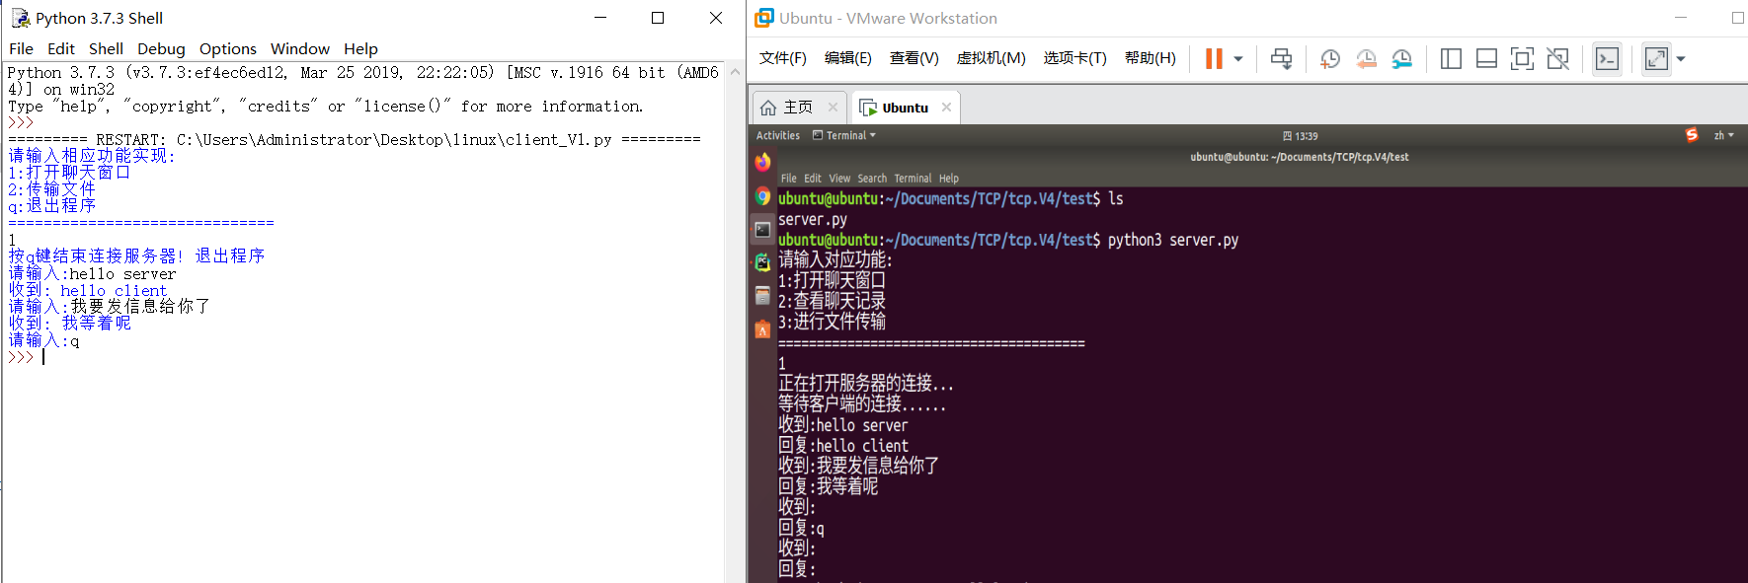Viewport: 1748px width, 583px height.
Task: Open the Terminal menu in Ubuntu terminal window
Action: point(913,179)
